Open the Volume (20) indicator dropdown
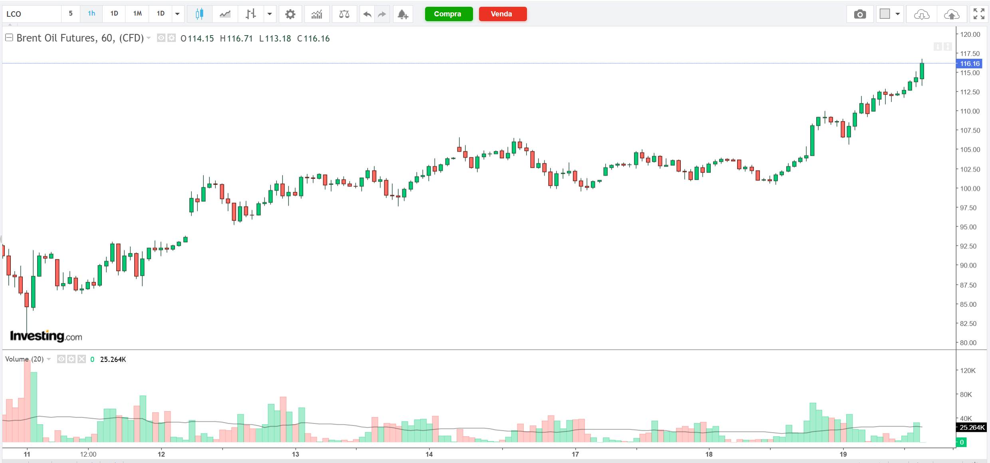Viewport: 990px width, 463px height. tap(49, 359)
